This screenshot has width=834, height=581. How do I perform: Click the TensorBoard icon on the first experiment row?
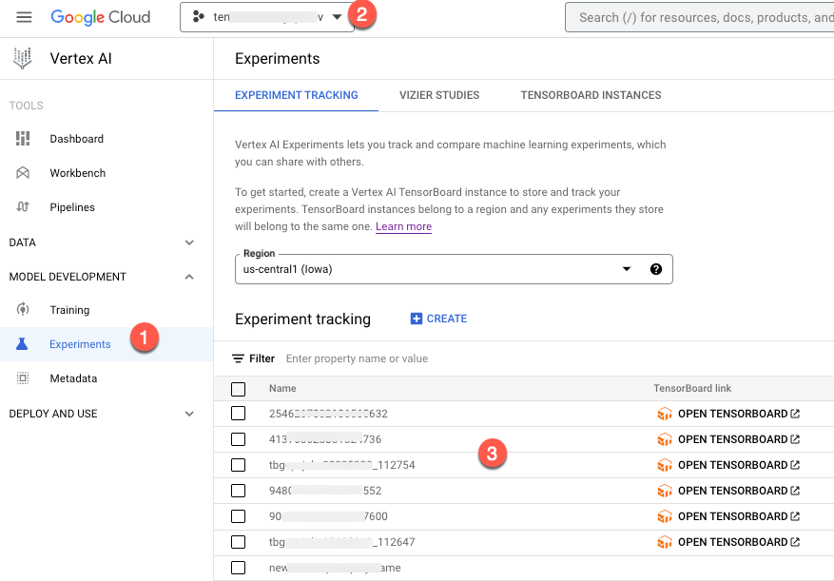pyautogui.click(x=663, y=414)
